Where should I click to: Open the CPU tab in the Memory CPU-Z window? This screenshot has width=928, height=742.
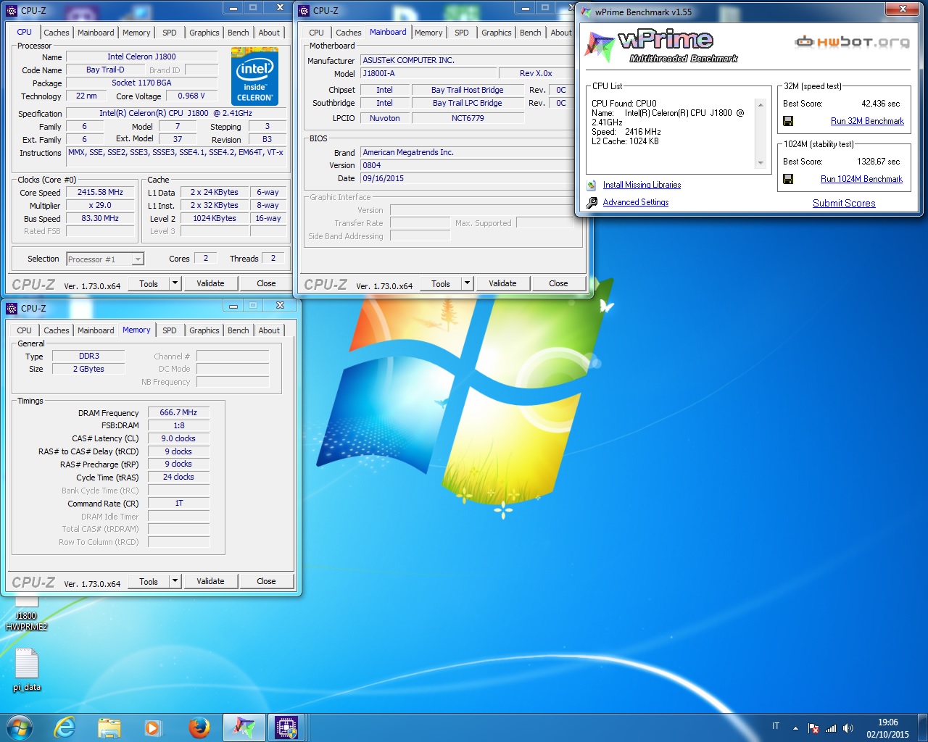24,330
